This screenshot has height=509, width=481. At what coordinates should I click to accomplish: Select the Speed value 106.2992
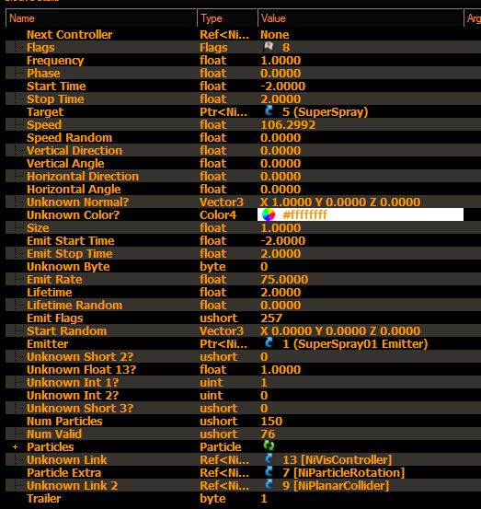click(x=288, y=124)
